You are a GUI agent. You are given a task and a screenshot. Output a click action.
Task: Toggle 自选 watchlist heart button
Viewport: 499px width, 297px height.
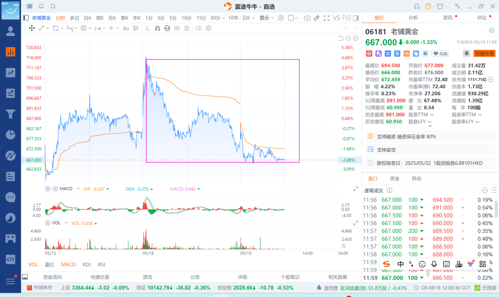click(x=440, y=54)
